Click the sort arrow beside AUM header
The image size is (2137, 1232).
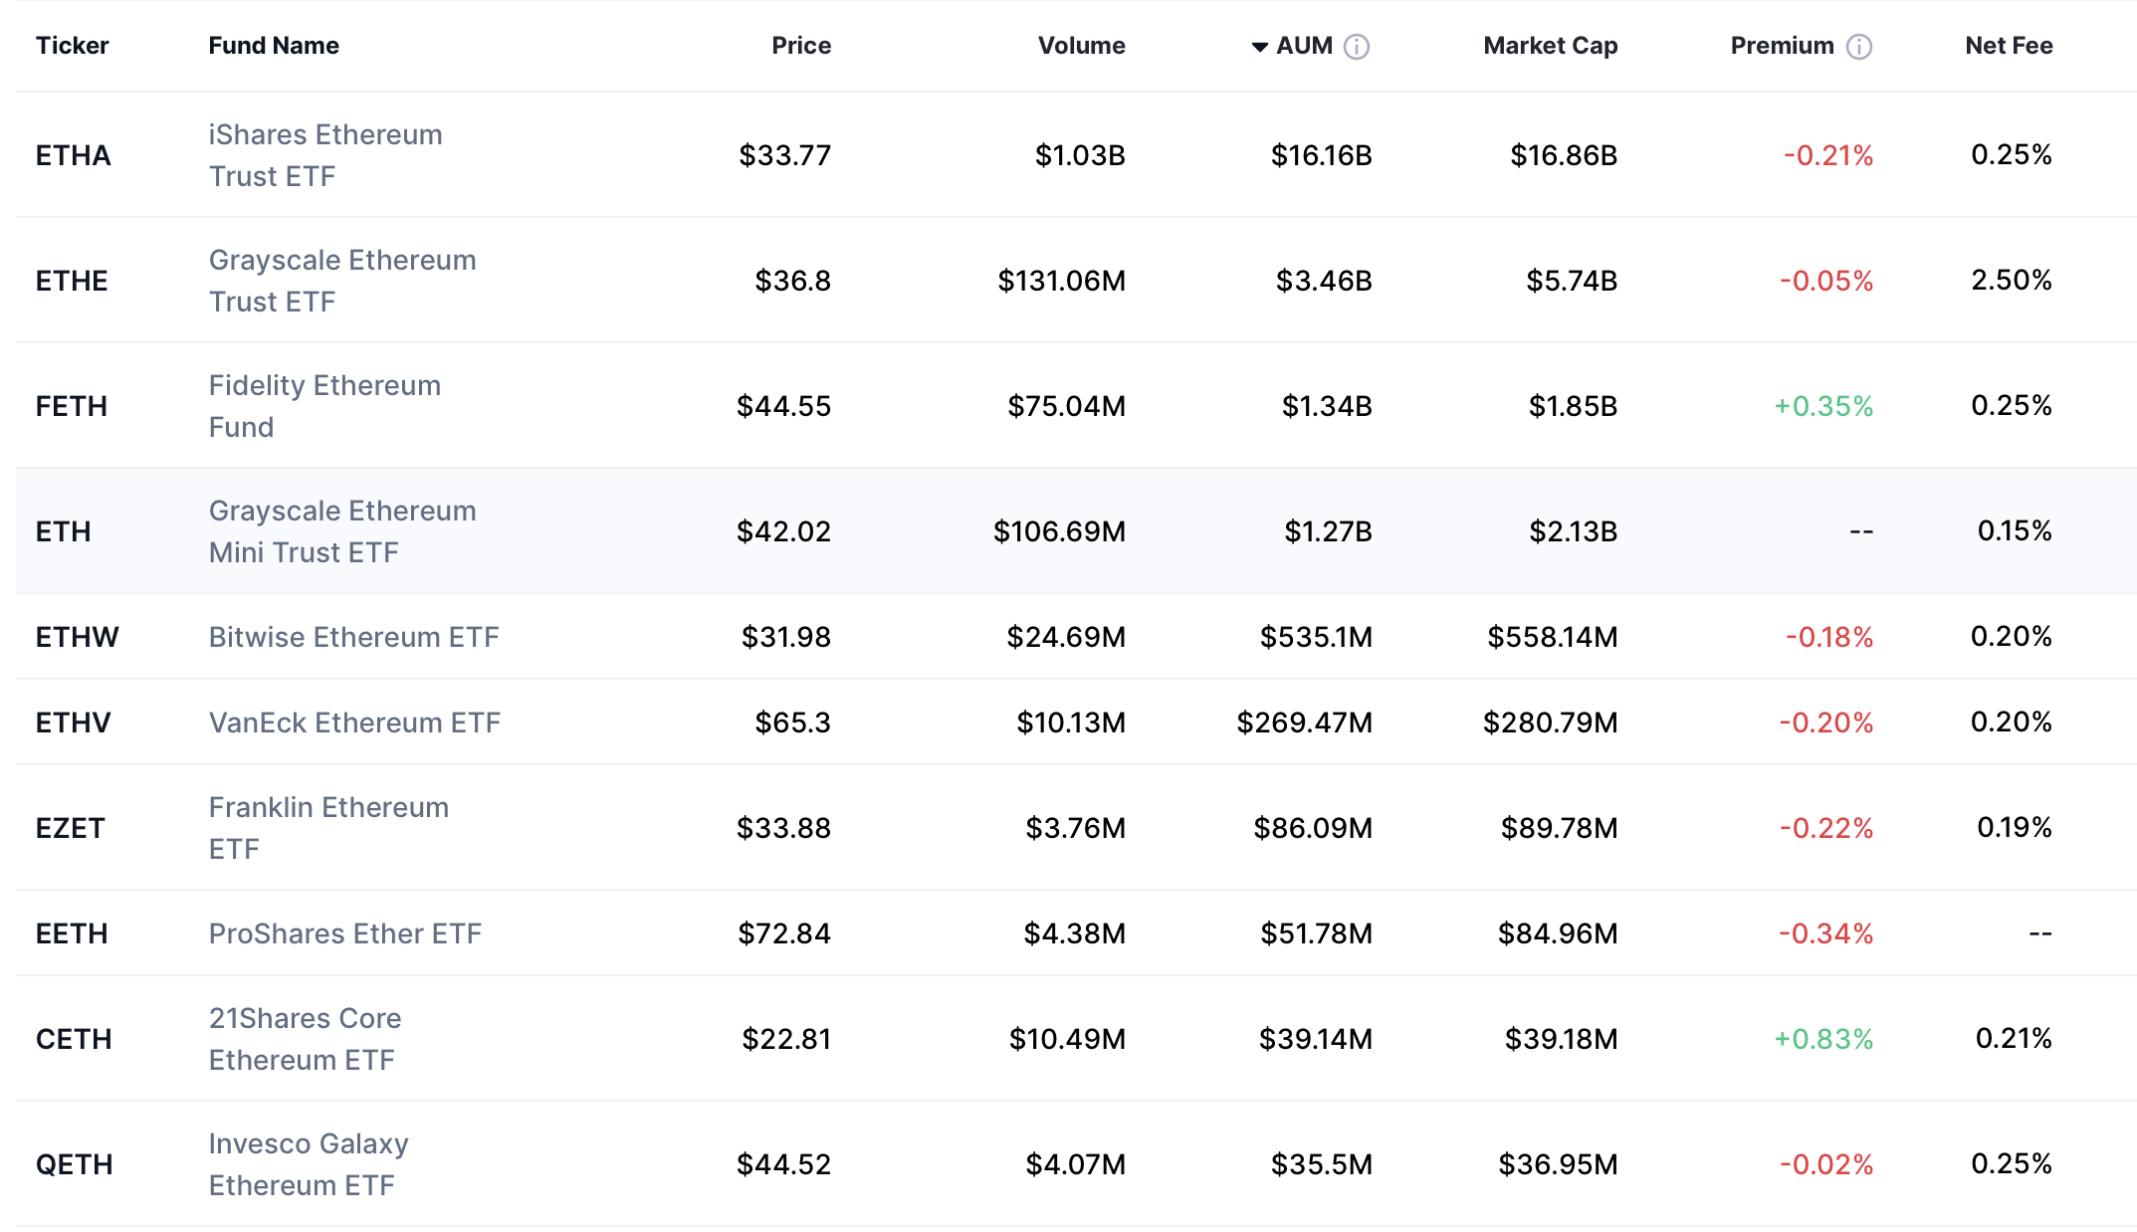[x=1258, y=46]
